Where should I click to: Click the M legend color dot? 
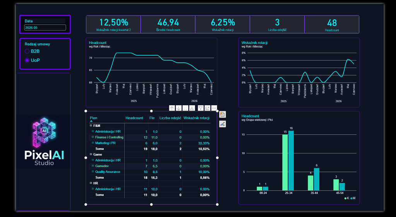351,198
